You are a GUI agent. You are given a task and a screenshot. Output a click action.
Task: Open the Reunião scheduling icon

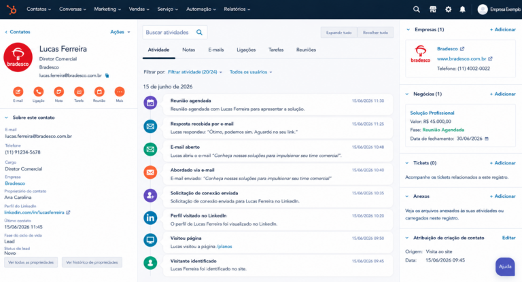click(99, 92)
